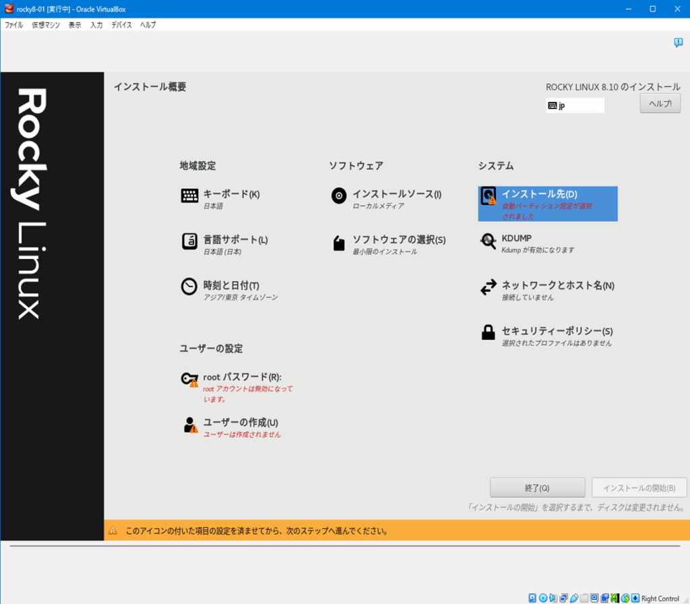690x604 pixels.
Task: Click the orange warning banner message
Action: point(257,531)
